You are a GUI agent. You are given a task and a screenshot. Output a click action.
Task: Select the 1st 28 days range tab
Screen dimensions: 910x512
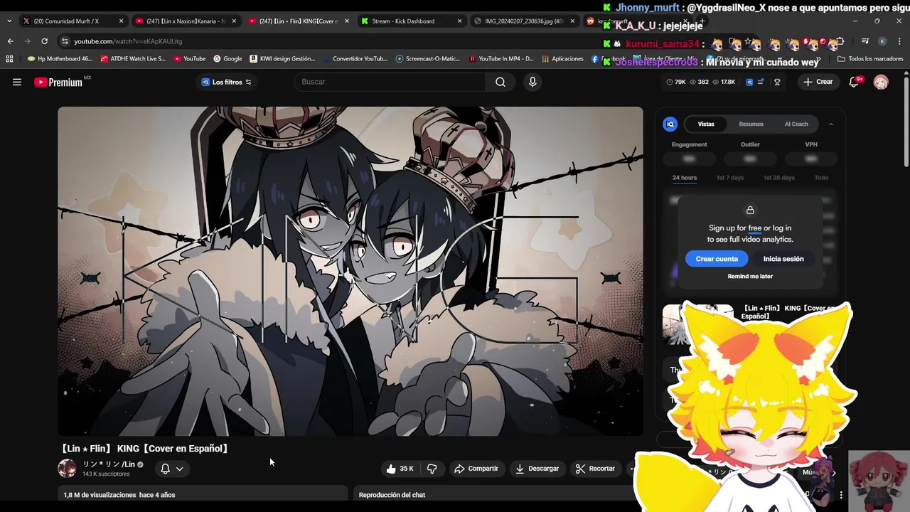[779, 178]
